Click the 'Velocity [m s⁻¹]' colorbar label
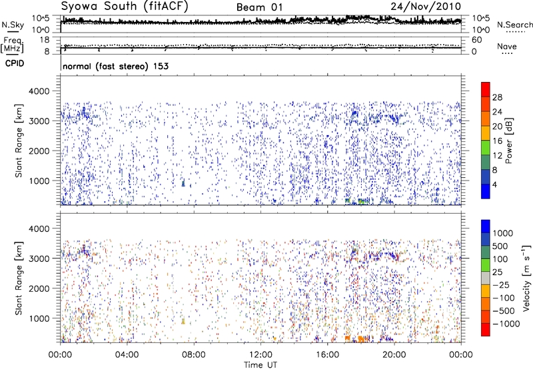 point(526,278)
